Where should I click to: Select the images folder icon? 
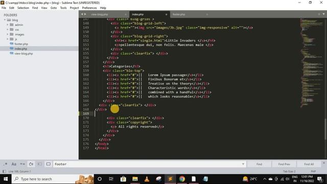[12, 34]
